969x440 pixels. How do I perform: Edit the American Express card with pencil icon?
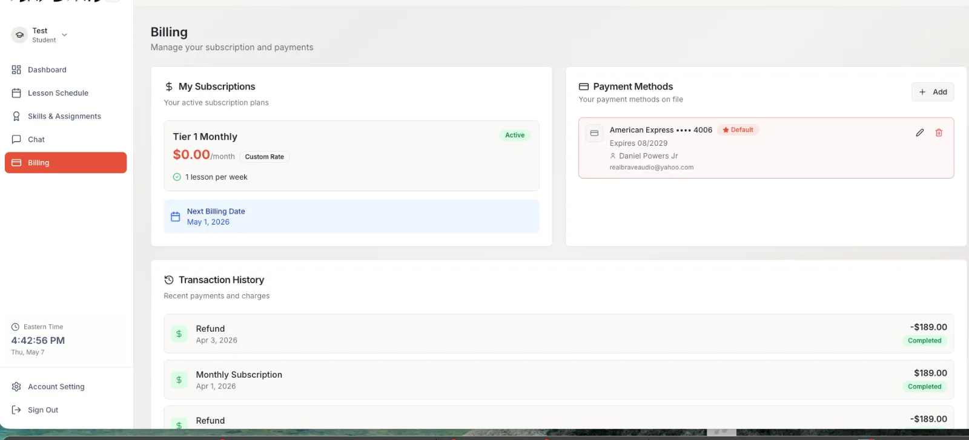[x=919, y=133]
